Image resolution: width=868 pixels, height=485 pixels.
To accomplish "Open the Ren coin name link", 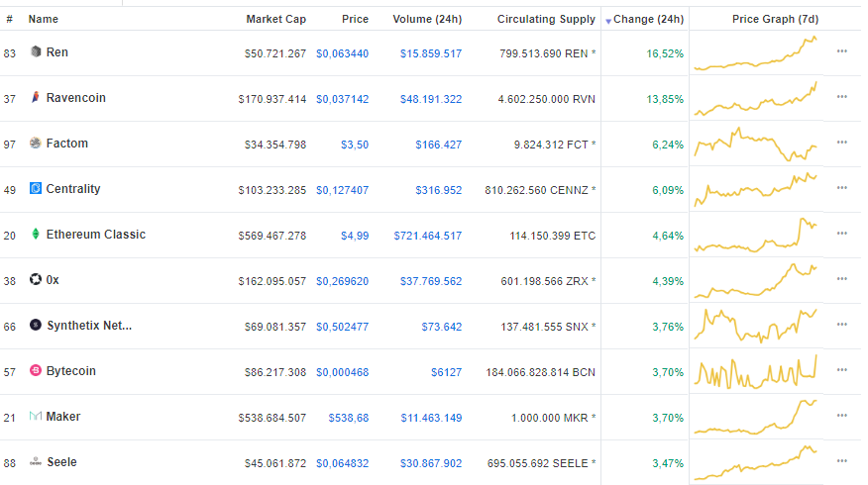I will [57, 52].
